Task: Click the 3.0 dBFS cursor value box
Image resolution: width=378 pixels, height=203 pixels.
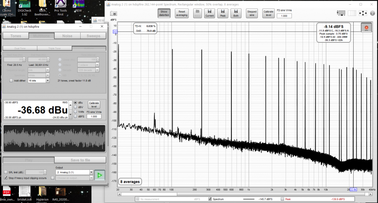Action: click(115, 31)
